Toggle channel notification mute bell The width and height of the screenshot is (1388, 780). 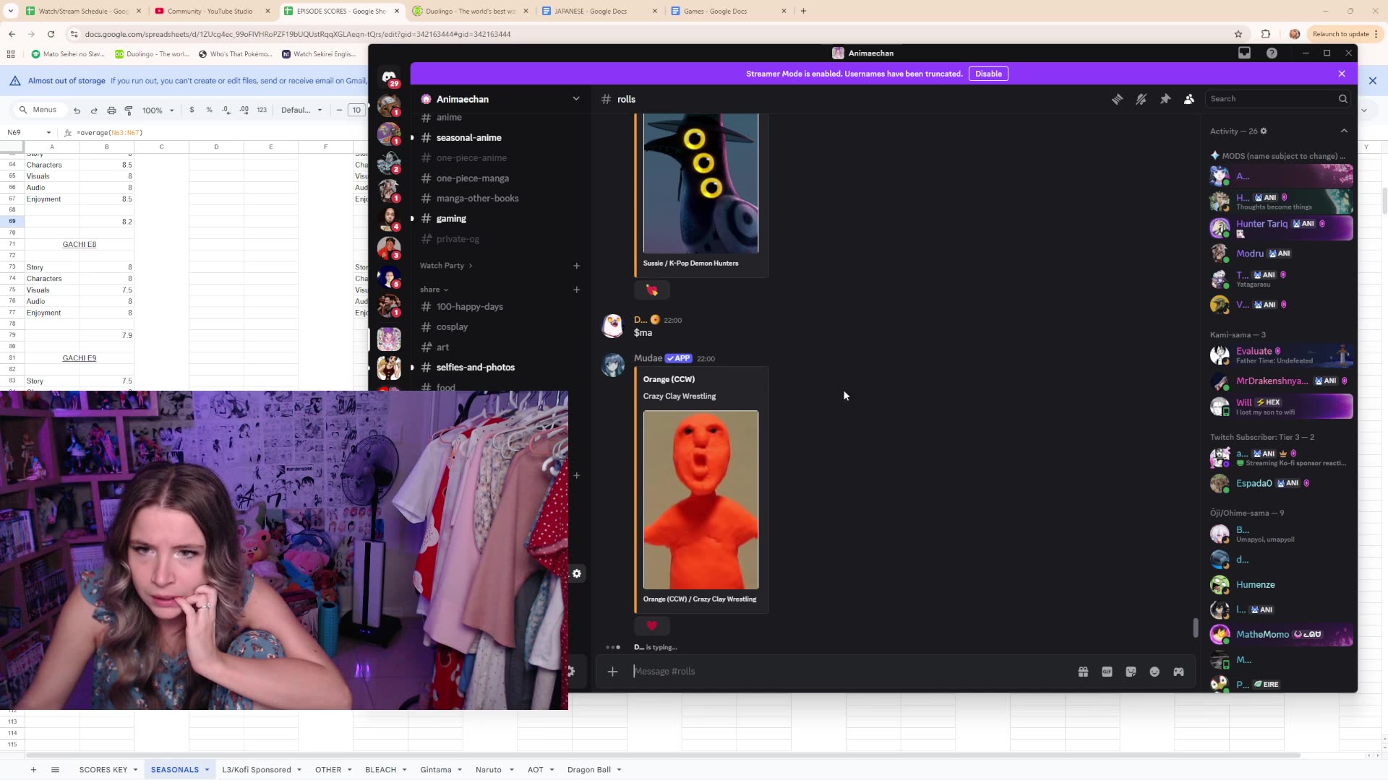click(1141, 100)
